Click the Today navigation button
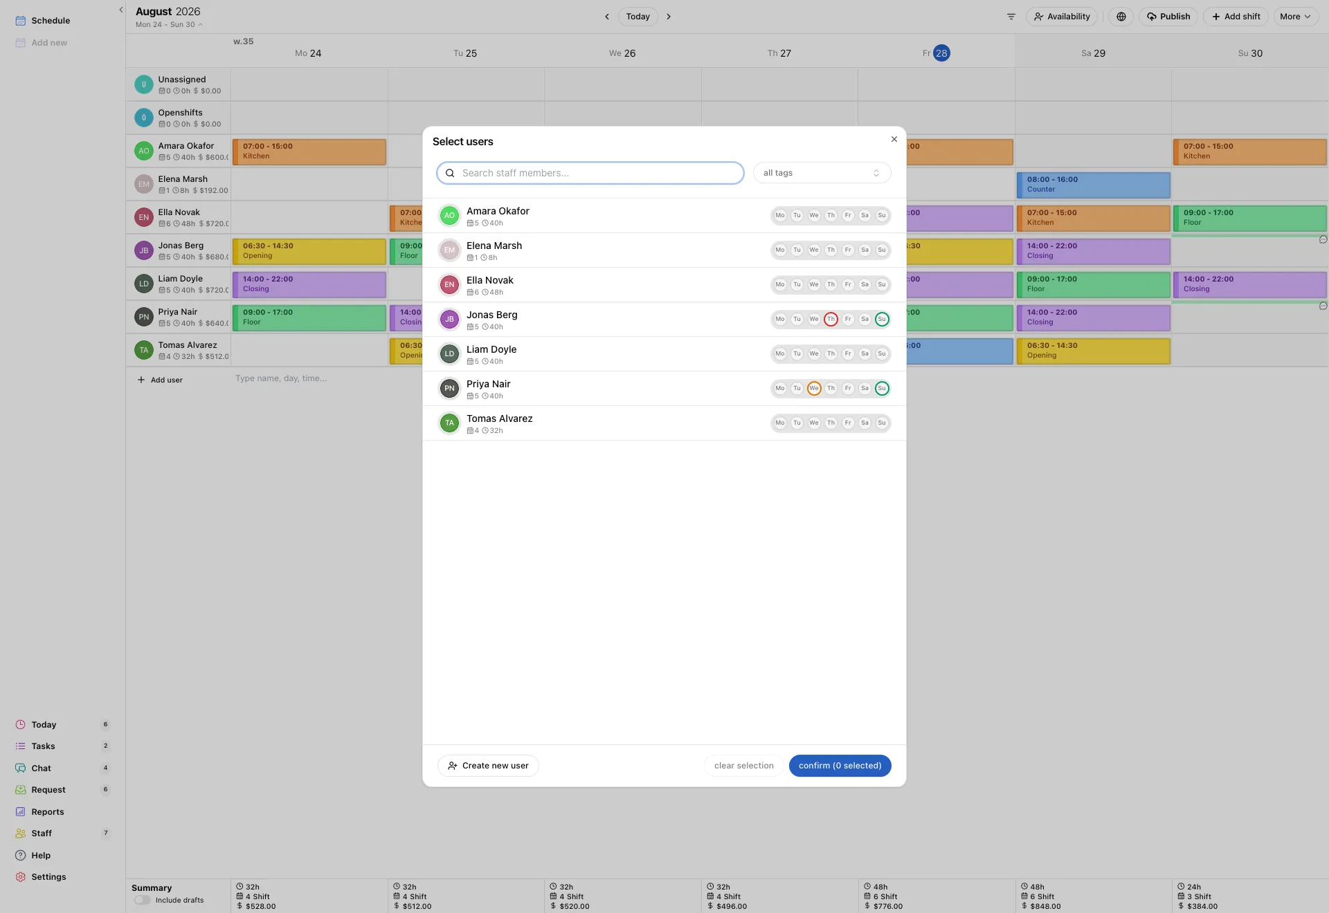This screenshot has height=913, width=1329. tap(638, 17)
